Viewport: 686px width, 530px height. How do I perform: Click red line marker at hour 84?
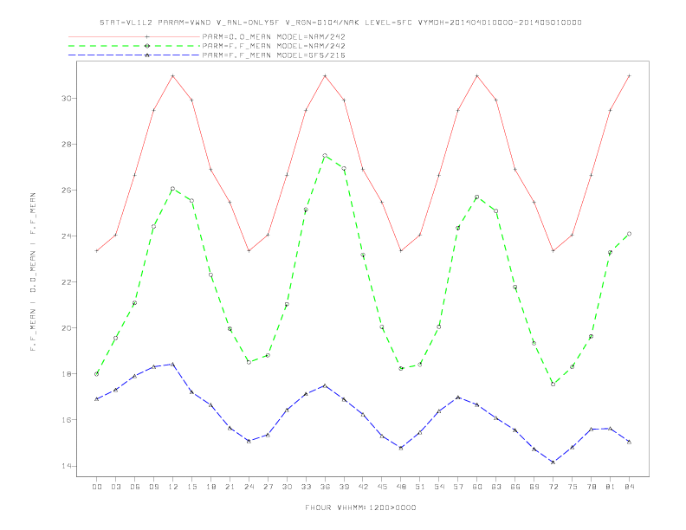click(x=630, y=76)
